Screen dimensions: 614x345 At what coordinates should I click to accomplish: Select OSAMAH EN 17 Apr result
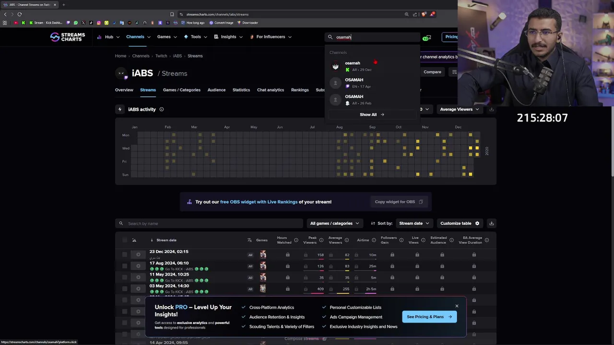(x=372, y=83)
